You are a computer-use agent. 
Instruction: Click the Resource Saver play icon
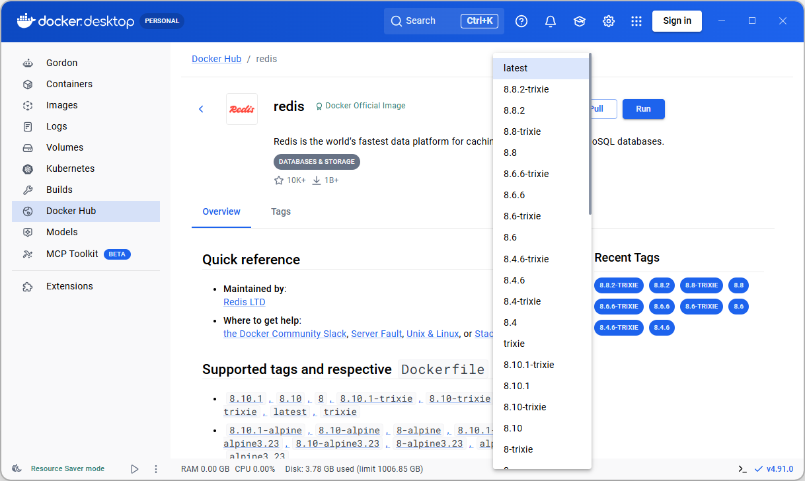(x=135, y=469)
